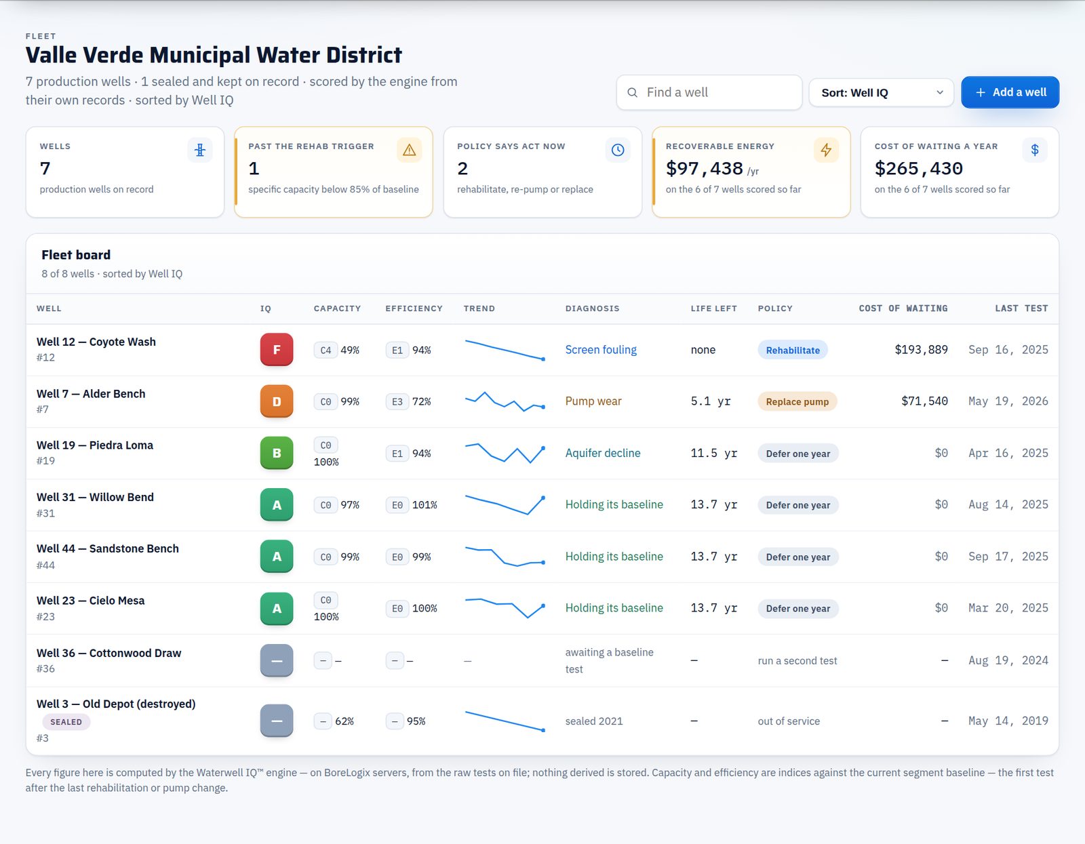1085x844 pixels.
Task: Click the Aquifer decline diagnosis
Action: pyautogui.click(x=603, y=453)
